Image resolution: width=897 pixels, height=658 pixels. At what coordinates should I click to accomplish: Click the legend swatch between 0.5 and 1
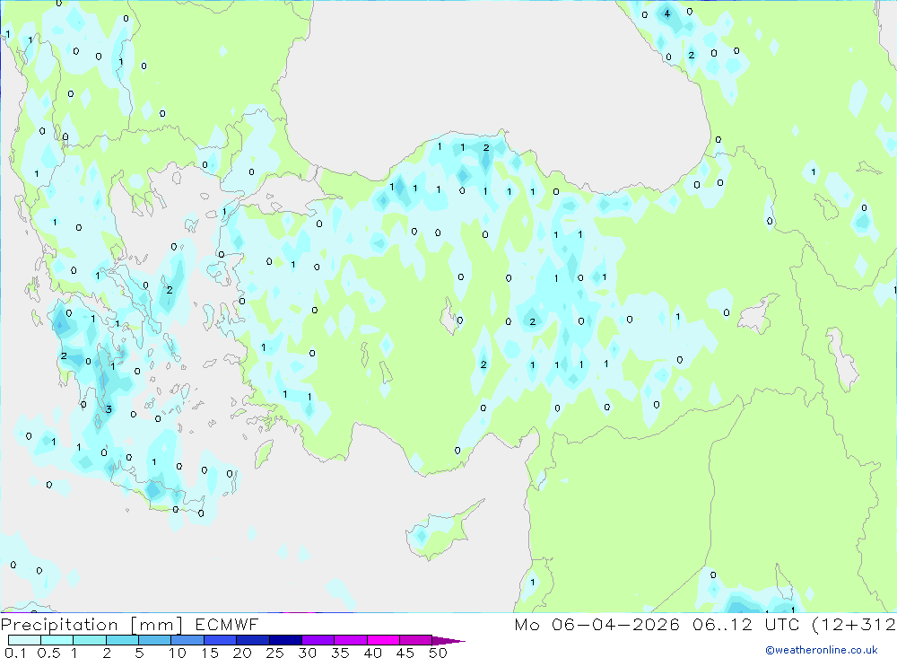[x=57, y=640]
